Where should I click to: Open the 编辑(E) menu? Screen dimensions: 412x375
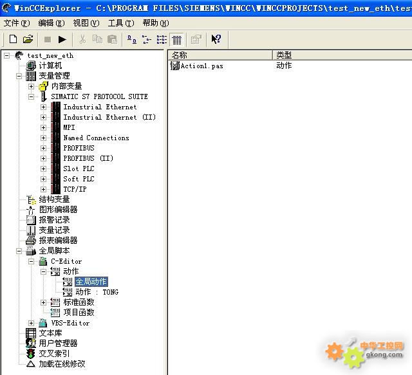51,23
